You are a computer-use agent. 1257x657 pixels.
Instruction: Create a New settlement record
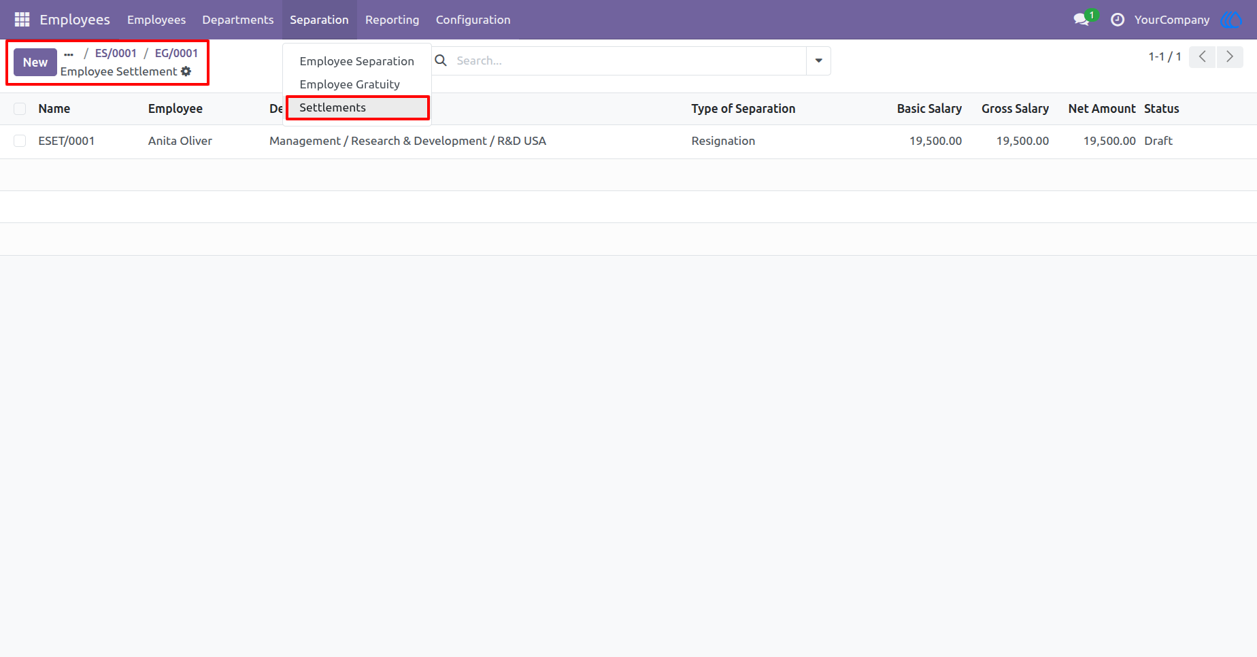coord(35,63)
